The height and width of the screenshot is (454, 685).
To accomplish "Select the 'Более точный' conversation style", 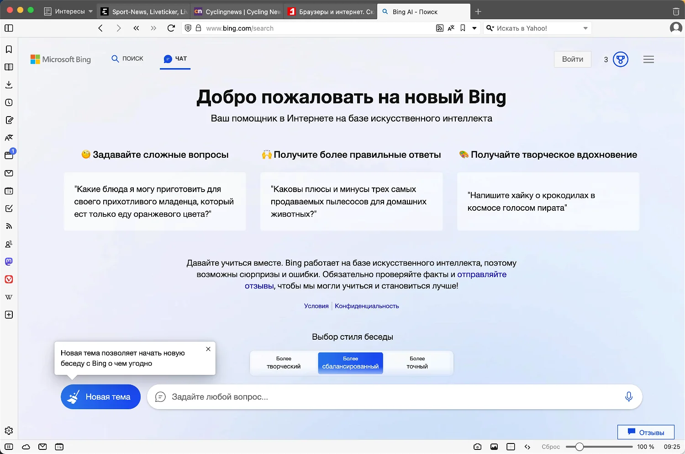I will click(417, 363).
